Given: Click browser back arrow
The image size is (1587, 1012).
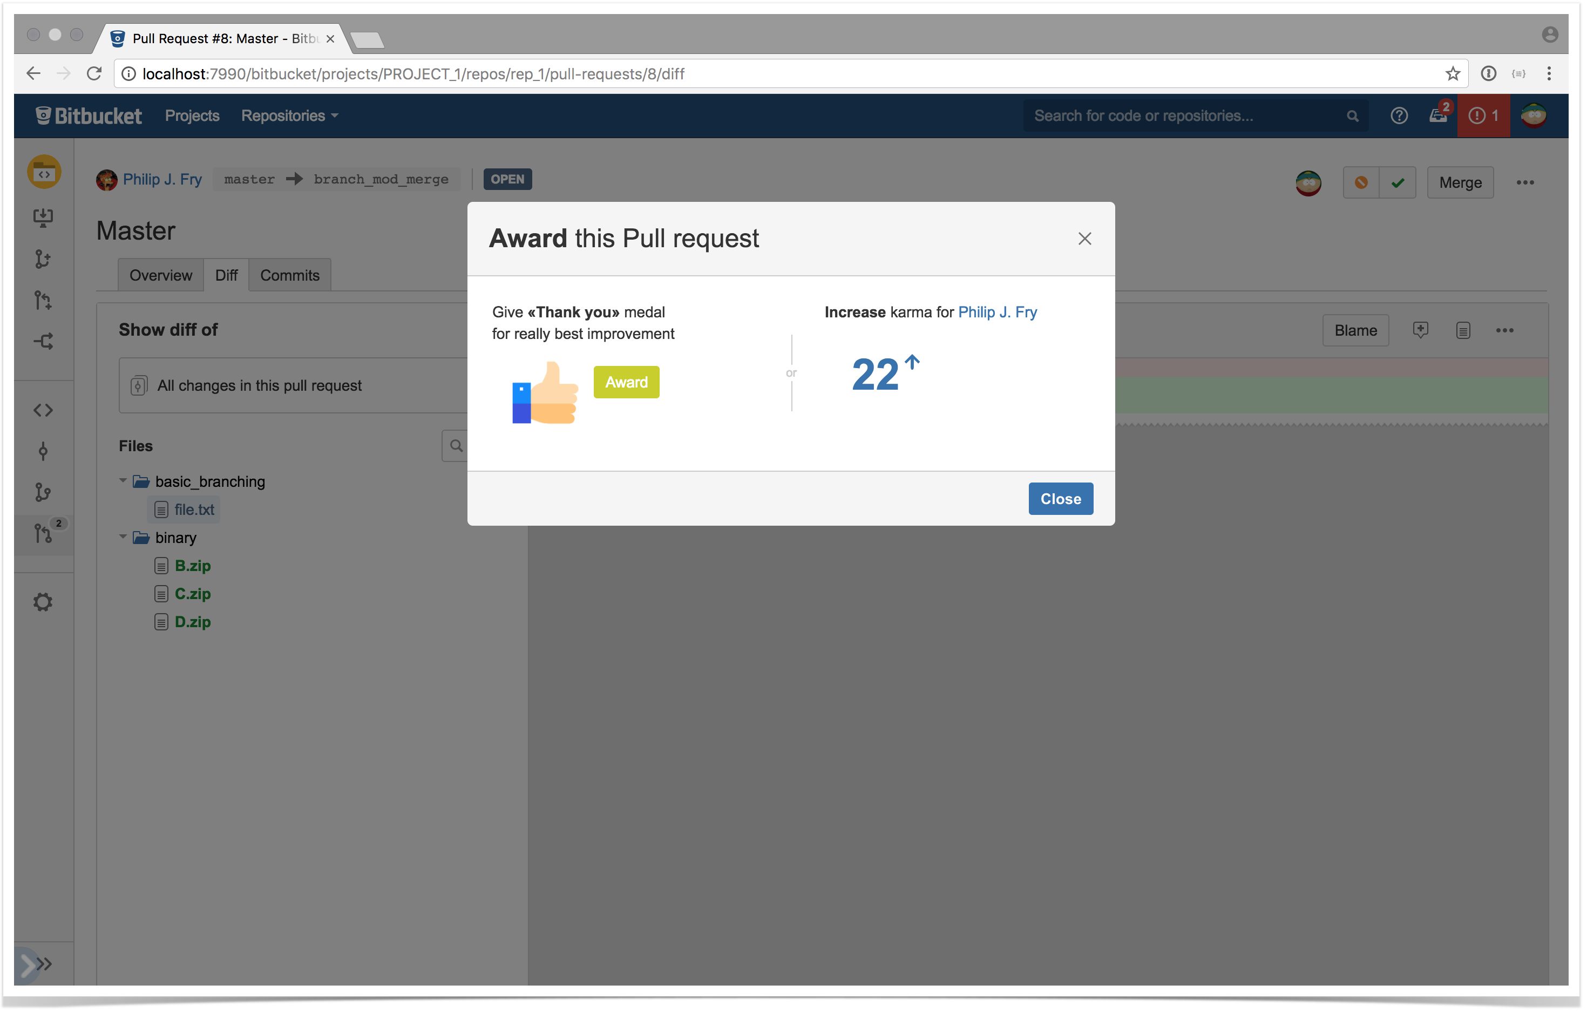Looking at the screenshot, I should 33,73.
